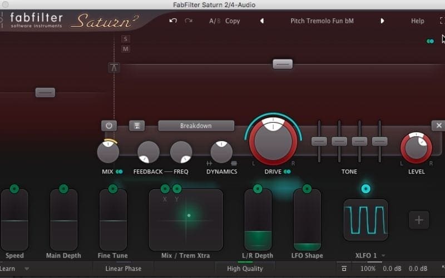Click the Mix / Trem Xtra XY pad
This screenshot has height=278, width=445.
click(186, 220)
